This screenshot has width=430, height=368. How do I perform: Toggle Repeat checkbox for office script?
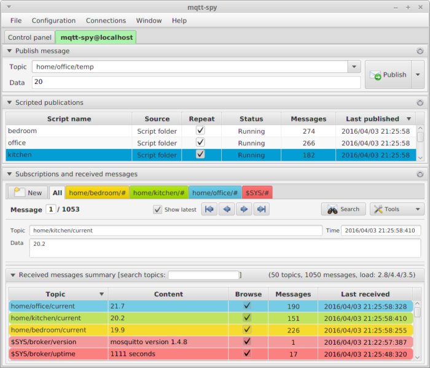200,142
